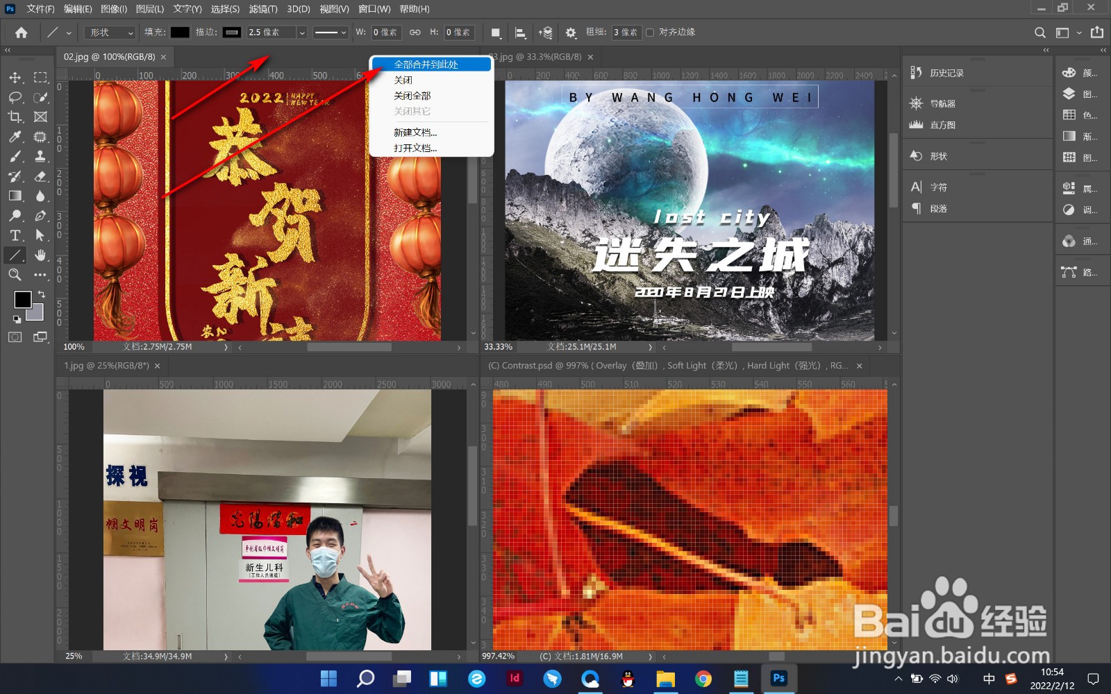Open the History (历史记录) panel
This screenshot has height=694, width=1111.
(x=937, y=73)
